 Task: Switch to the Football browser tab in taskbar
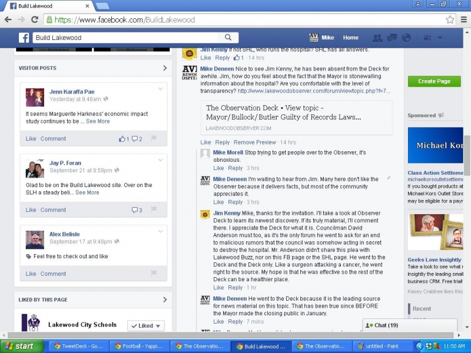[x=138, y=346]
